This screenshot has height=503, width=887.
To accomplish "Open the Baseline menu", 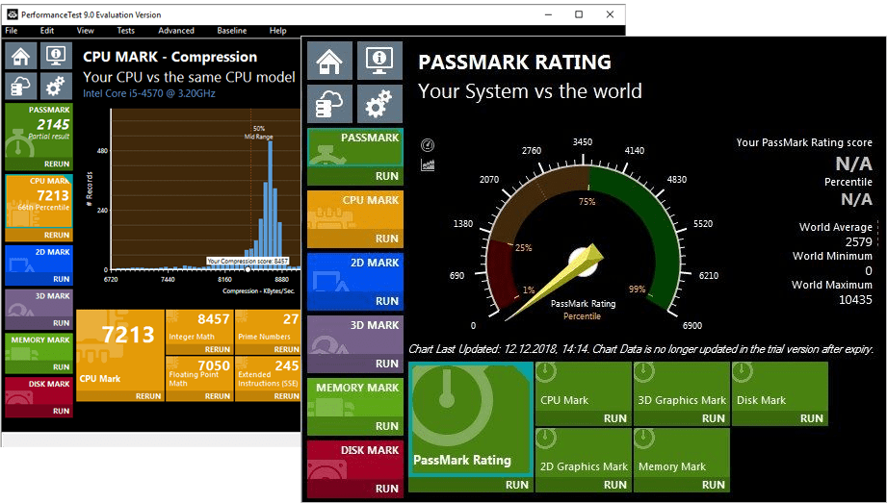I will (232, 31).
